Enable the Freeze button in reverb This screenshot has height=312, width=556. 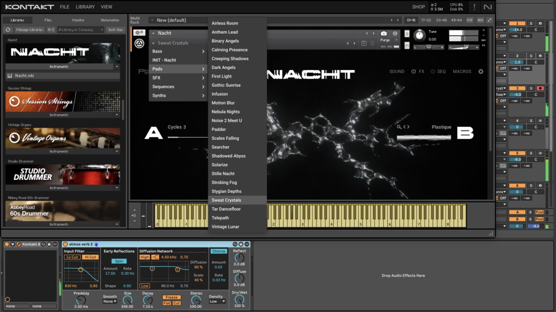171,297
